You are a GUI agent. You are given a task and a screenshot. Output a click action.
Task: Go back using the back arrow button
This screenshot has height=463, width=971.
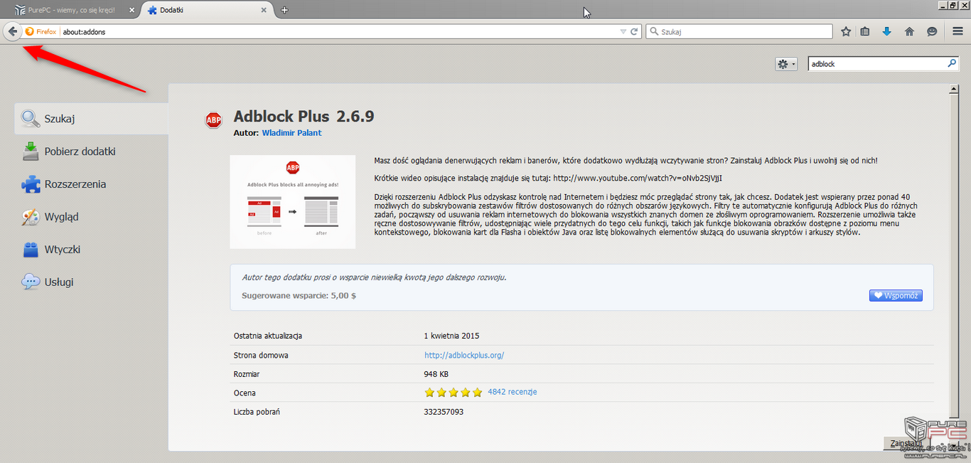pyautogui.click(x=12, y=31)
